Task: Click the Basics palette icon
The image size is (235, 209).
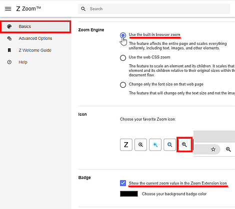Action: [x=9, y=26]
